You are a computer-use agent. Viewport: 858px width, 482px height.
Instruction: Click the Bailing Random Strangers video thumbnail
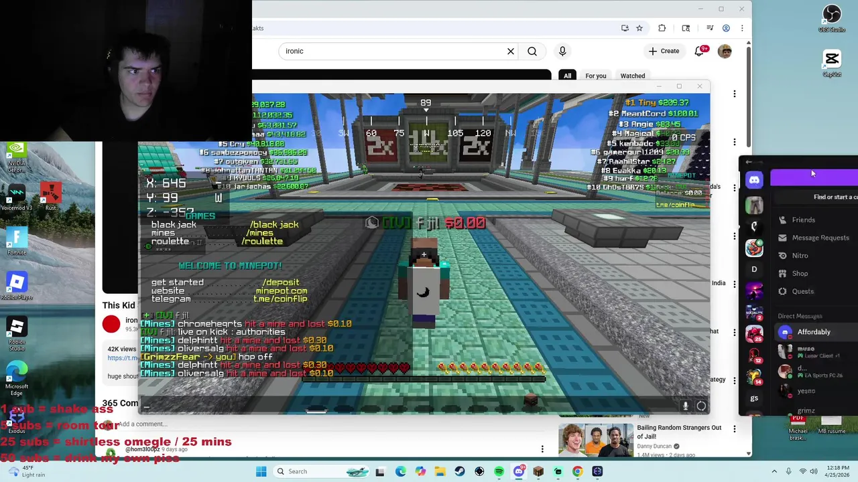tap(596, 440)
